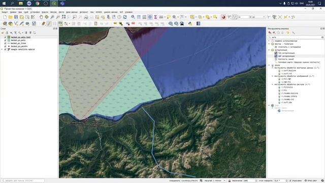Open the Raster menu

(x=61, y=12)
